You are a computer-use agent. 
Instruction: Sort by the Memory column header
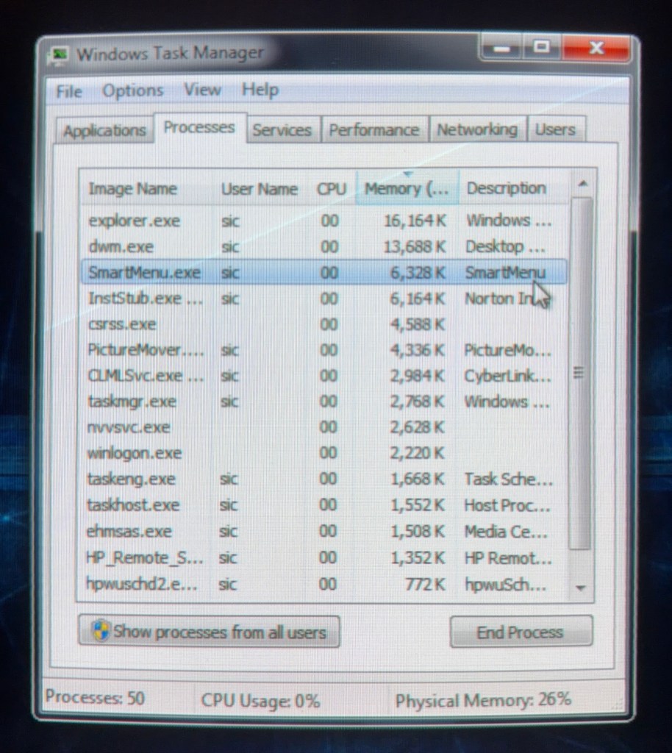(407, 188)
